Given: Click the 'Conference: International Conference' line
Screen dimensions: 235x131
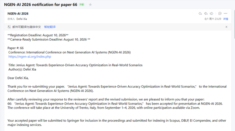Looking at the screenshot, I should (69, 52).
